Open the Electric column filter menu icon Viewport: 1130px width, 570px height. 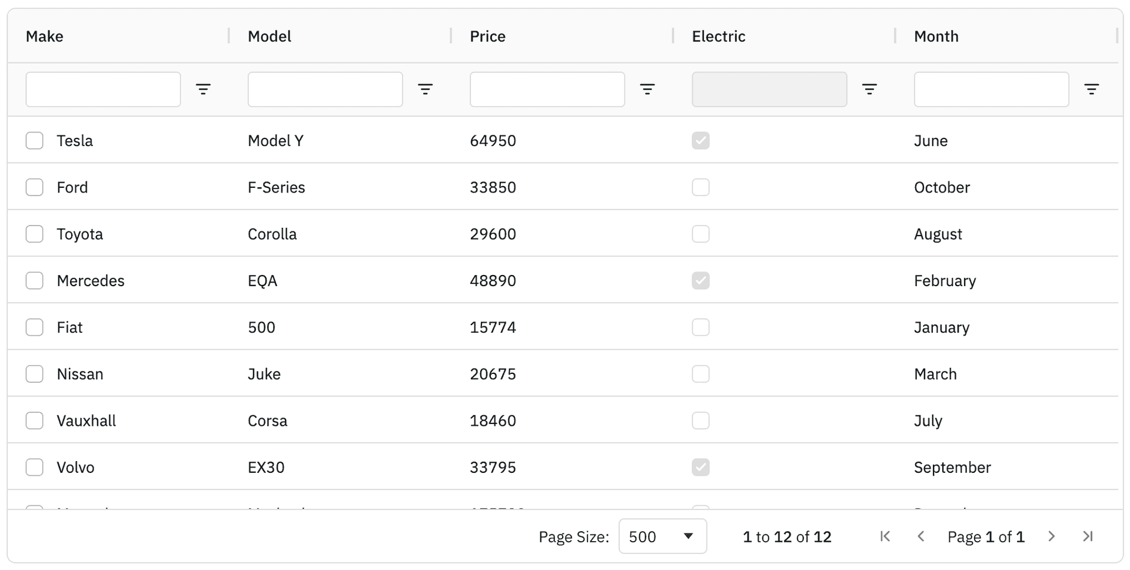click(869, 90)
